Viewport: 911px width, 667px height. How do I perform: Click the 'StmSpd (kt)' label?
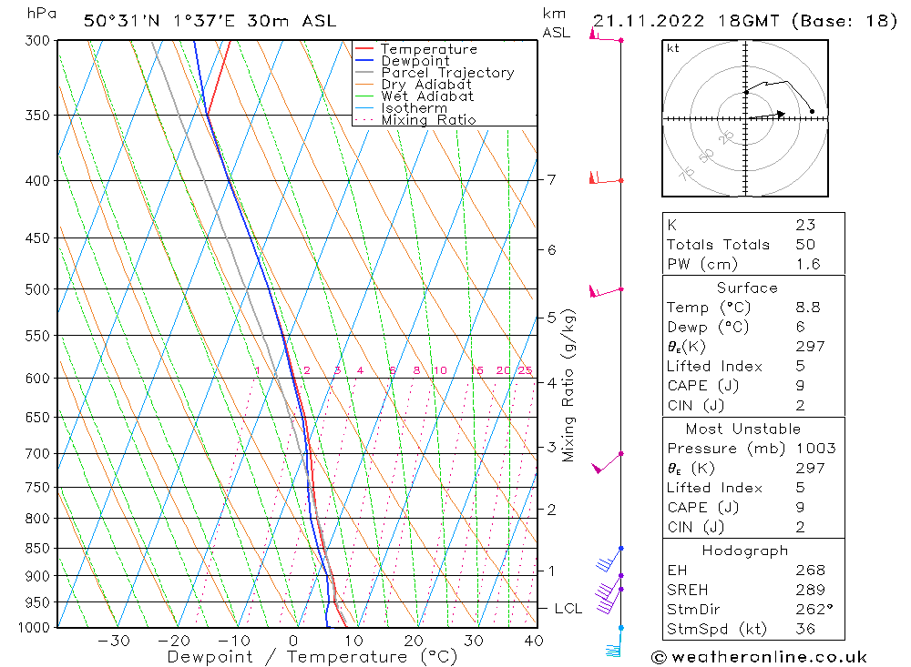[717, 629]
